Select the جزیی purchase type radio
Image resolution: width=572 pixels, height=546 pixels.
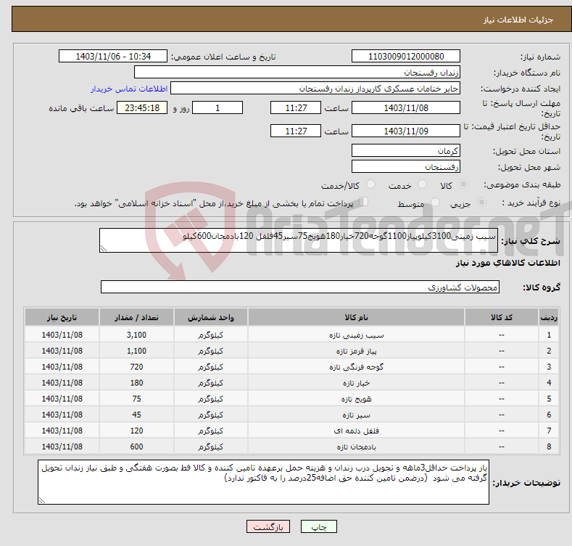tap(481, 203)
